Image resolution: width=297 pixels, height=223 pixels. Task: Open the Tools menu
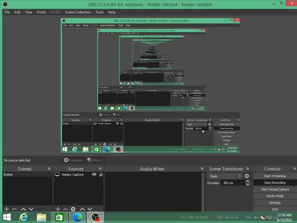pyautogui.click(x=99, y=12)
